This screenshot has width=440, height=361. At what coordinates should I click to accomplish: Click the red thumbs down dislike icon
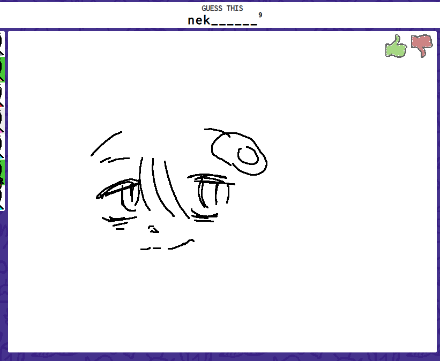click(422, 46)
